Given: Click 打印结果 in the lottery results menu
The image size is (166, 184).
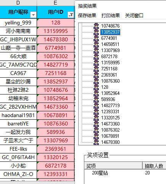Looking at the screenshot, I should point(111,16).
